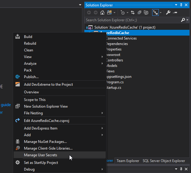The width and height of the screenshot is (191, 173).
Task: Open Properties with the wrench icon
Action: 168,12
